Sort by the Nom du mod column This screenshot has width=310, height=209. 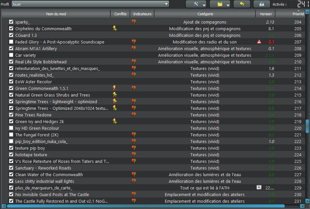click(x=56, y=14)
